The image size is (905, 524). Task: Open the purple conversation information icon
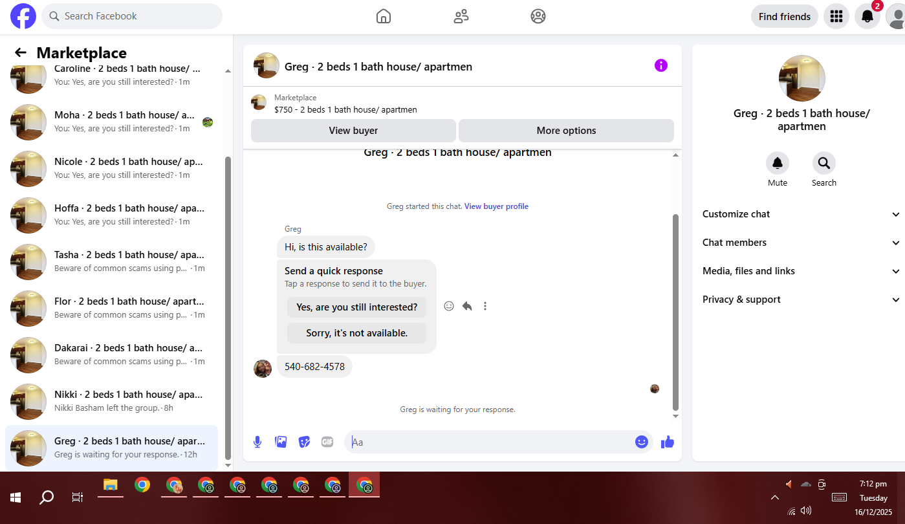(x=660, y=65)
